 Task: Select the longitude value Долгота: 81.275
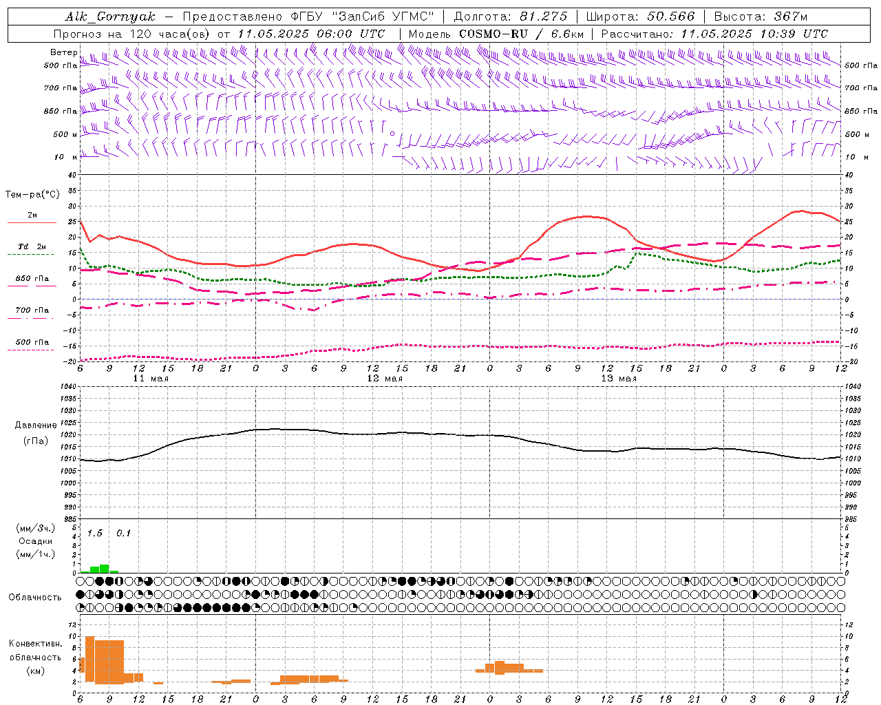pyautogui.click(x=511, y=17)
